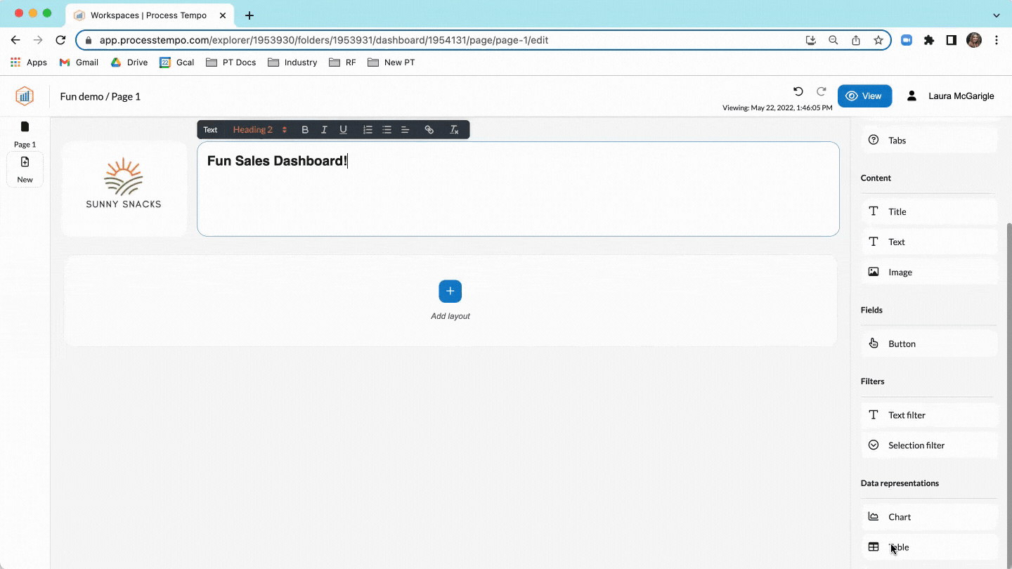
Task: Click the zoom magnifier in address bar
Action: [833, 40]
